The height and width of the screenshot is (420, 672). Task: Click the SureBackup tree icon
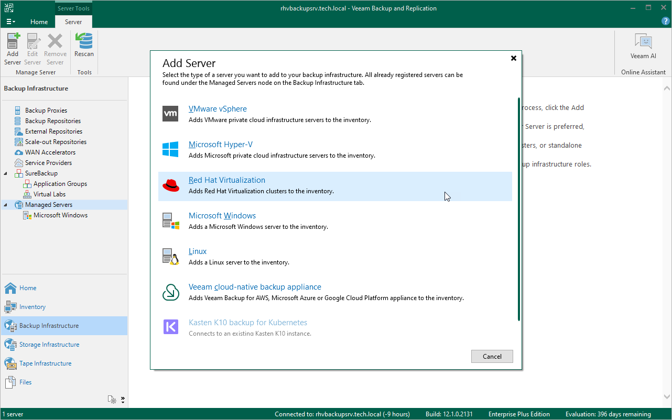19,173
